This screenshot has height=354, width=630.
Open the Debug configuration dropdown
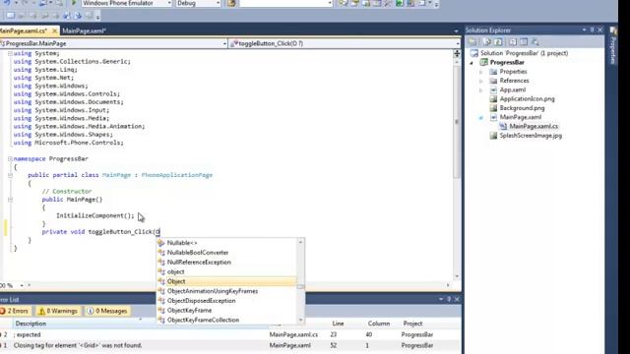tap(218, 3)
